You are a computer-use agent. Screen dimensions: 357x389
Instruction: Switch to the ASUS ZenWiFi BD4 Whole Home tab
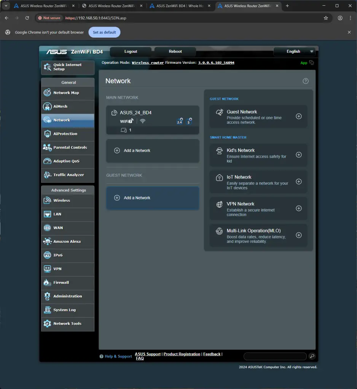click(x=180, y=6)
